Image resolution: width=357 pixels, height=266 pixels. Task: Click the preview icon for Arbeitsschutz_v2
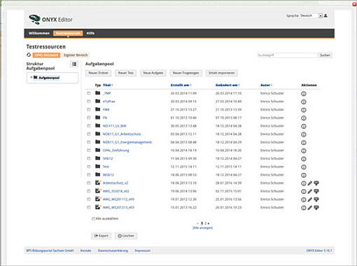pyautogui.click(x=316, y=183)
